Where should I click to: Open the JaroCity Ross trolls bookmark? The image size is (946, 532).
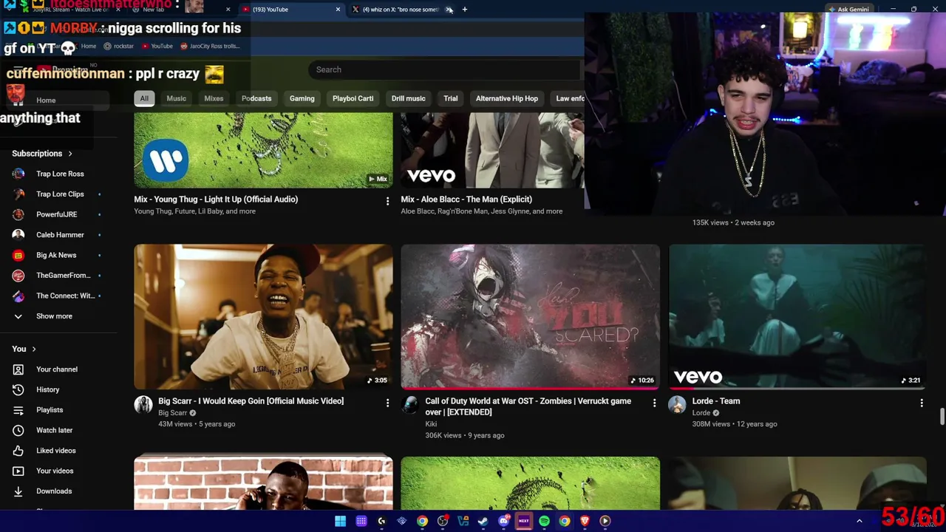pyautogui.click(x=210, y=46)
